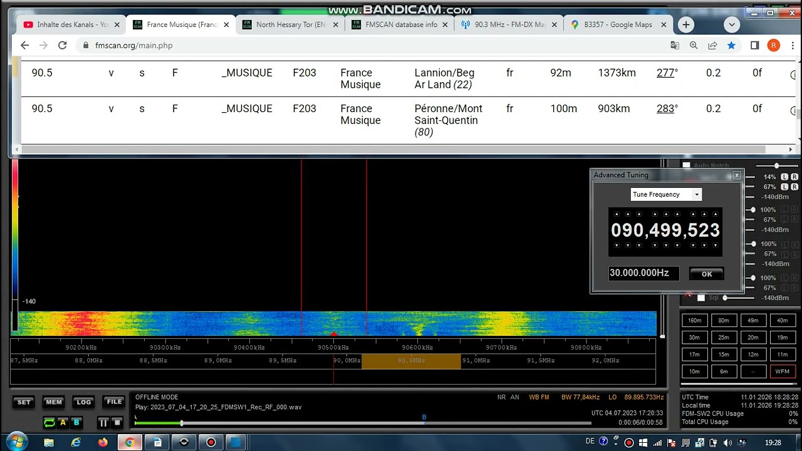Click the share page icon
Viewport: 802px width, 451px height.
[x=712, y=45]
